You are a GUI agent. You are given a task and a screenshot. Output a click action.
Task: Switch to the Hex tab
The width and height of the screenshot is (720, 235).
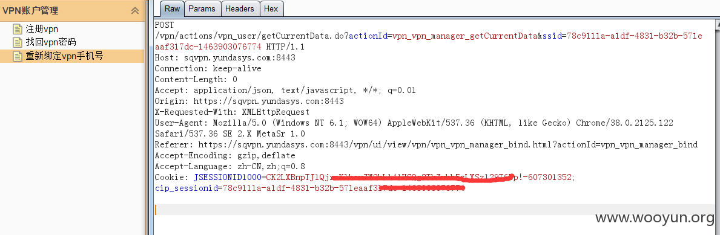click(x=271, y=8)
